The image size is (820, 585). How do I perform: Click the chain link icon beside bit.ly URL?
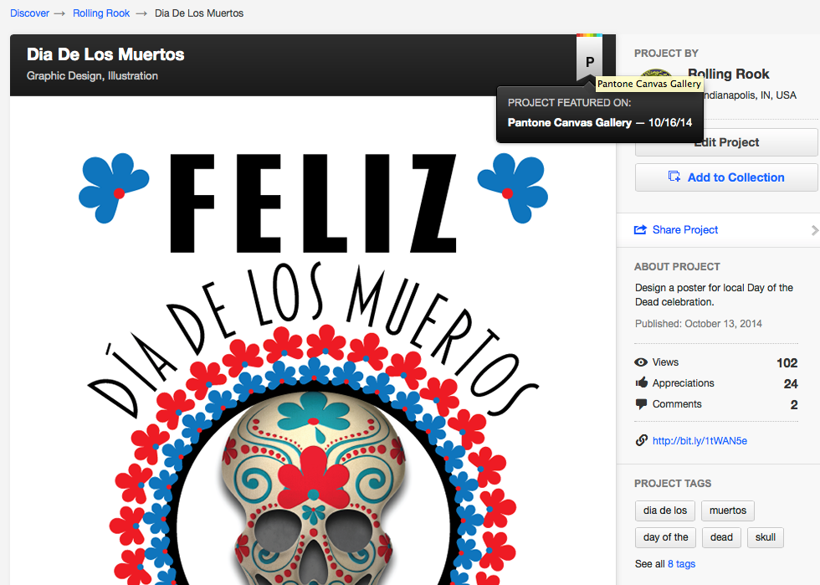[641, 440]
